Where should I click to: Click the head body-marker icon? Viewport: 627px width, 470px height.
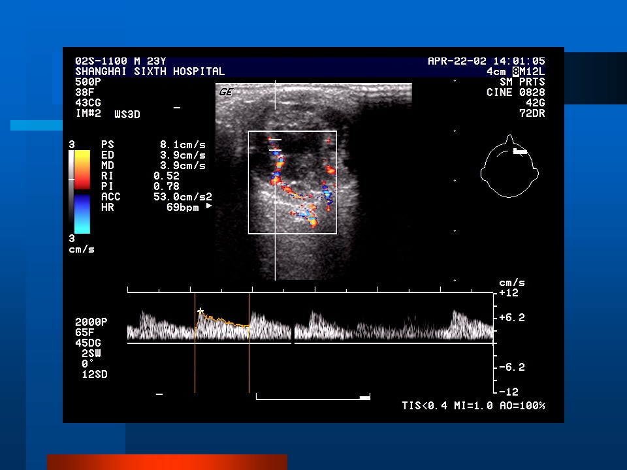click(509, 170)
